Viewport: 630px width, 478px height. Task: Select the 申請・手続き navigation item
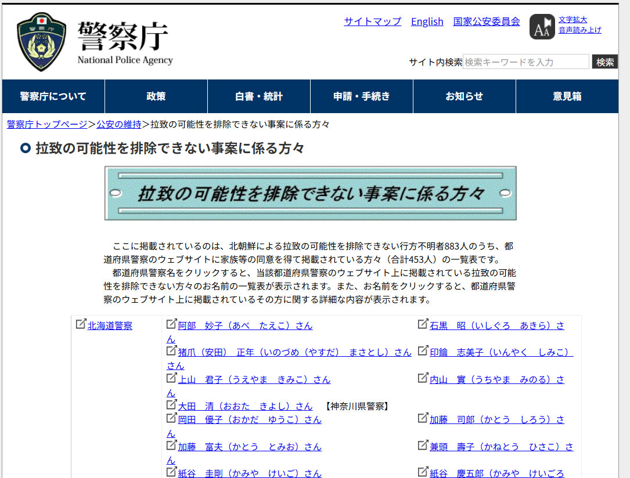pyautogui.click(x=362, y=96)
